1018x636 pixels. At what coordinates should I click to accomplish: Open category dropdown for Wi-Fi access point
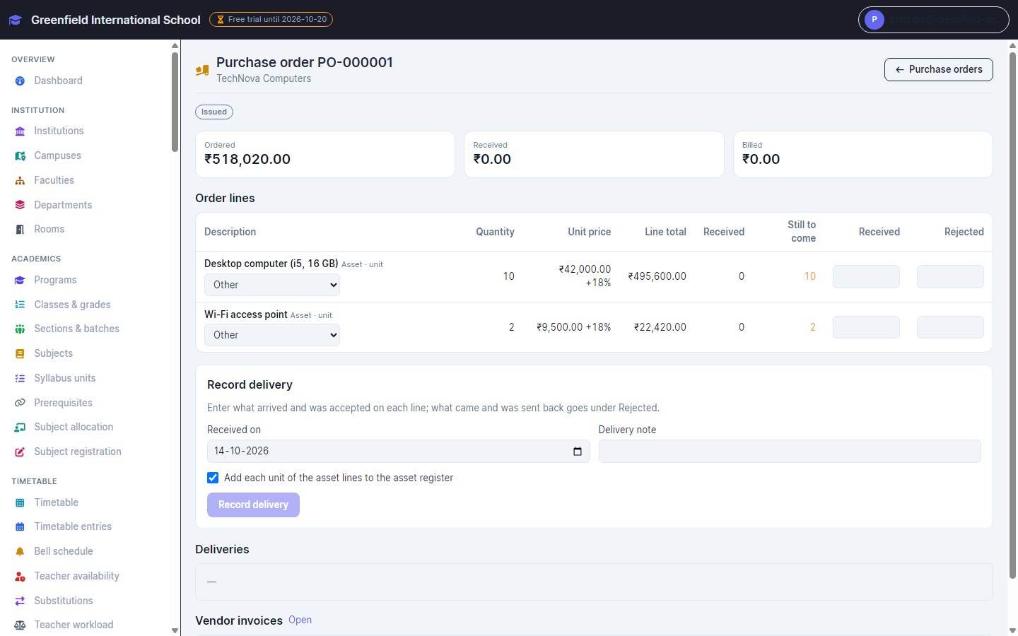click(272, 335)
